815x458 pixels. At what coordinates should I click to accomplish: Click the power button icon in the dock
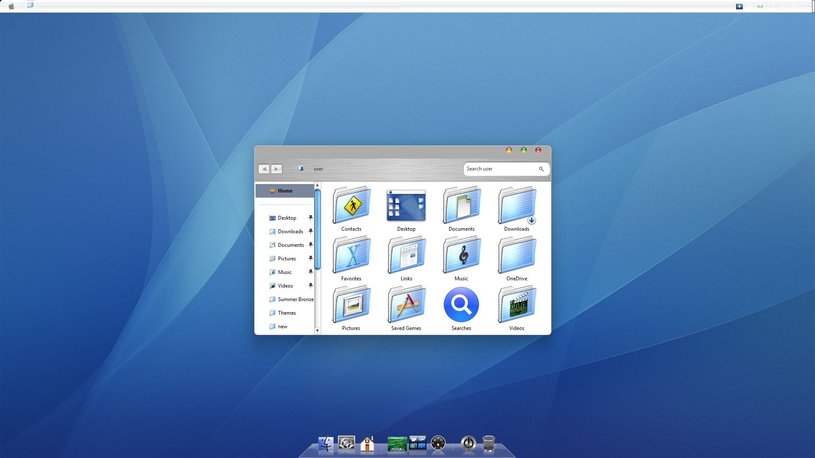[x=467, y=444]
